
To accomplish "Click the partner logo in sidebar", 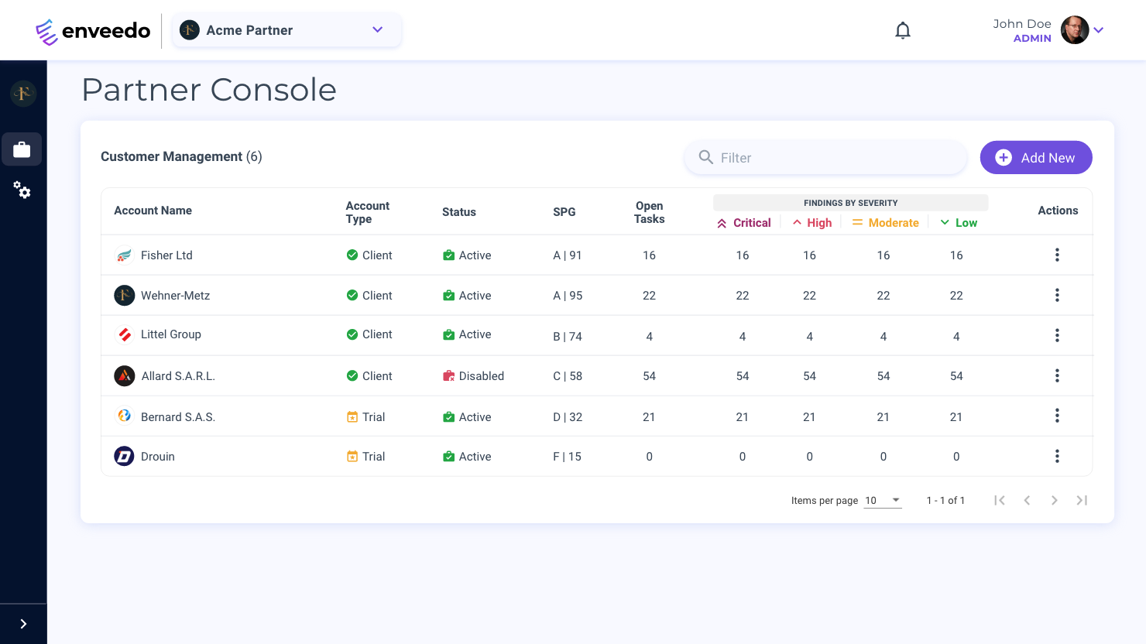I will (23, 94).
